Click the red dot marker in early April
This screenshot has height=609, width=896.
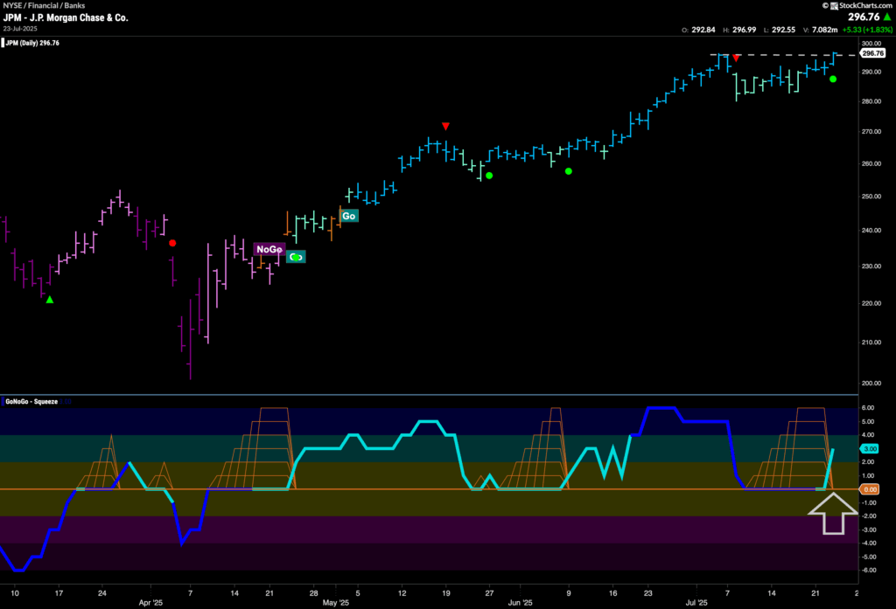172,243
